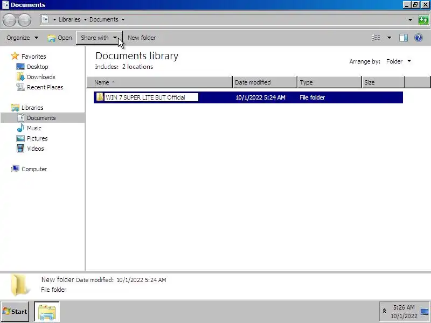Screen dimensions: 431x323
Task: Click Documents in the address breadcrumb
Action: click(x=103, y=19)
